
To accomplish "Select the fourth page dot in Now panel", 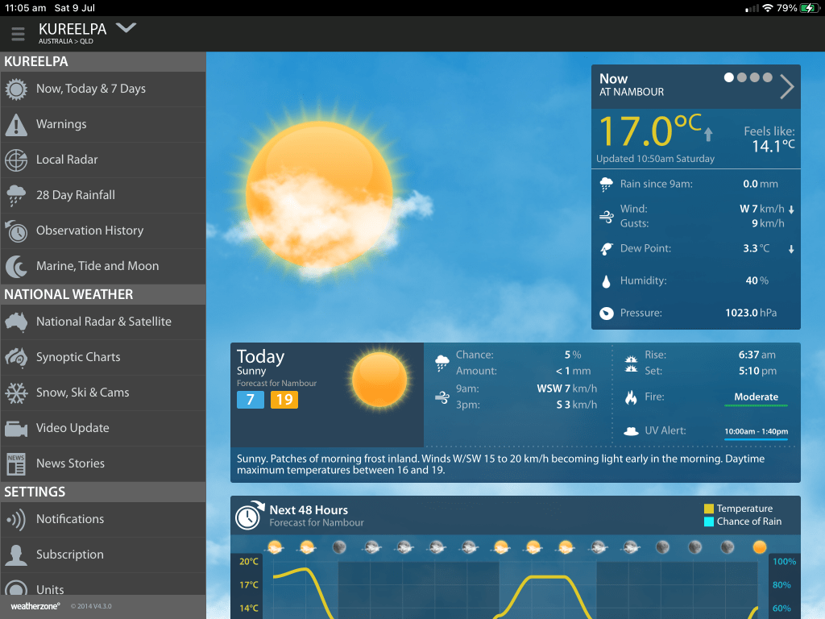I will tap(768, 78).
